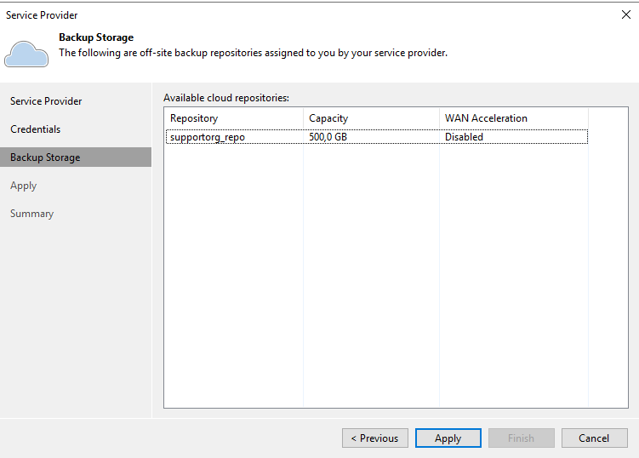Click the Disabled WAN Acceleration cell
This screenshot has height=458, width=639.
[x=464, y=136]
